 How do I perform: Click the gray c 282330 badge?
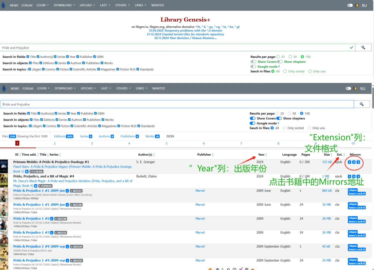pos(61,219)
